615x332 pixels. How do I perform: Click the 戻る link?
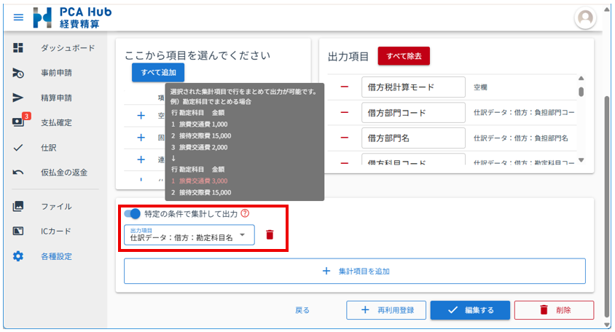click(302, 310)
